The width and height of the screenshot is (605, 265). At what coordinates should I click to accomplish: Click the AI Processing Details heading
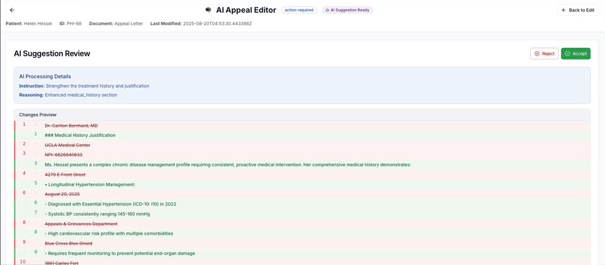point(45,76)
